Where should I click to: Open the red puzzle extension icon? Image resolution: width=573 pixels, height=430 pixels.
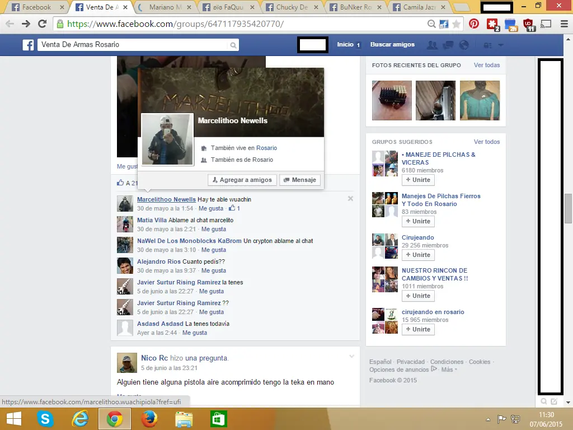(493, 25)
